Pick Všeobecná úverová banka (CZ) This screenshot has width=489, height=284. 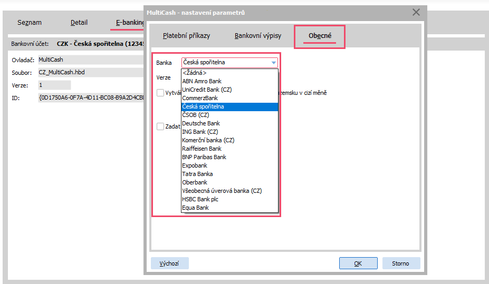(x=229, y=191)
